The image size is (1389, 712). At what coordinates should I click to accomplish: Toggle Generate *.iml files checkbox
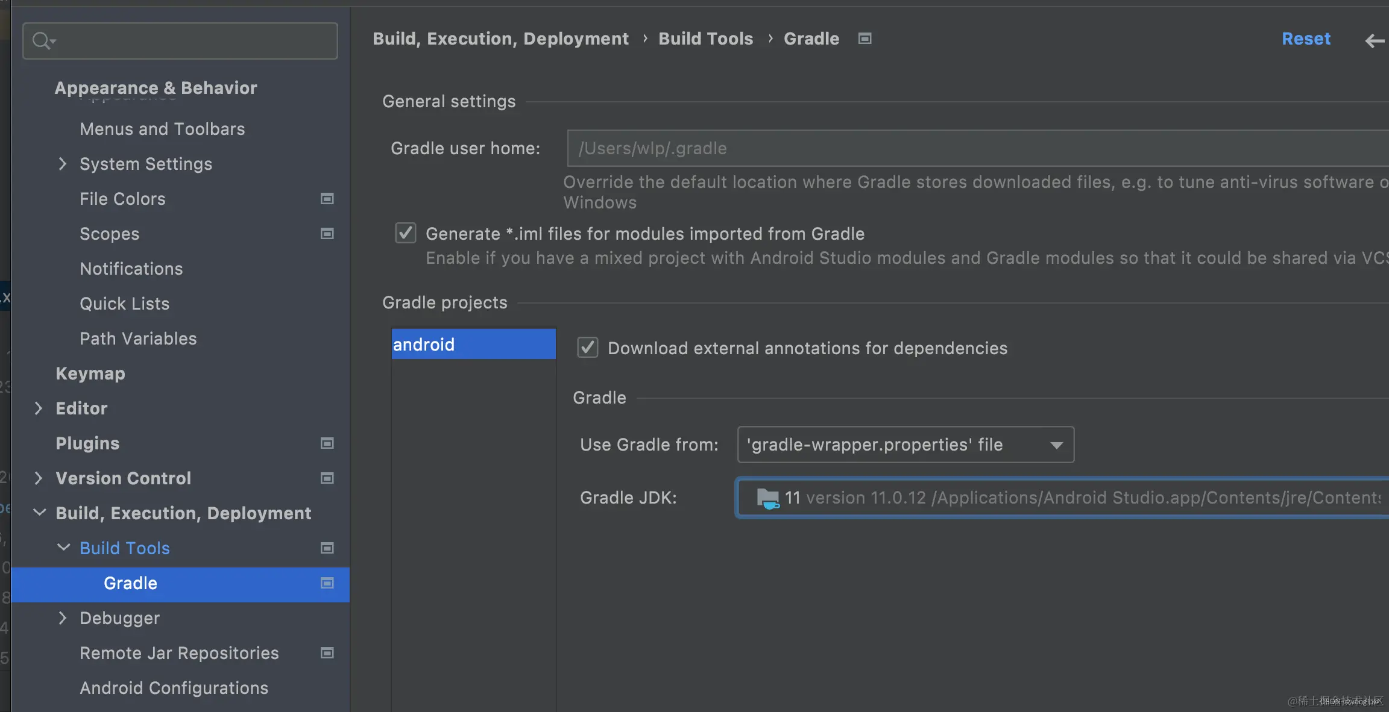405,233
